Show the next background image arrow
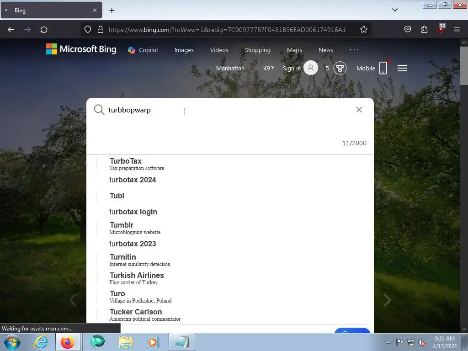The width and height of the screenshot is (468, 351). point(387,300)
